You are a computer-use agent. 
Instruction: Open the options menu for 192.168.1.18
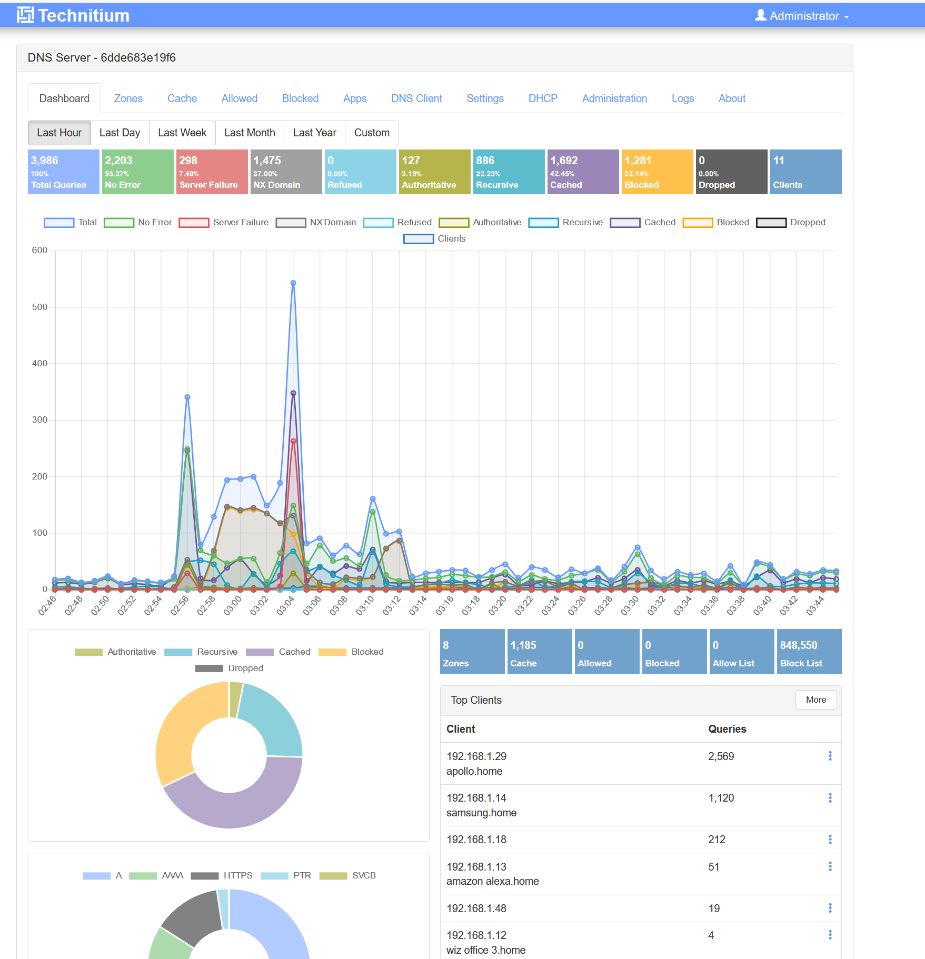click(x=830, y=840)
